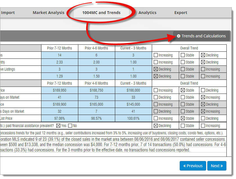Click the Prior 7-12 Months cell showing 14
The height and width of the screenshot is (179, 236).
pos(60,55)
